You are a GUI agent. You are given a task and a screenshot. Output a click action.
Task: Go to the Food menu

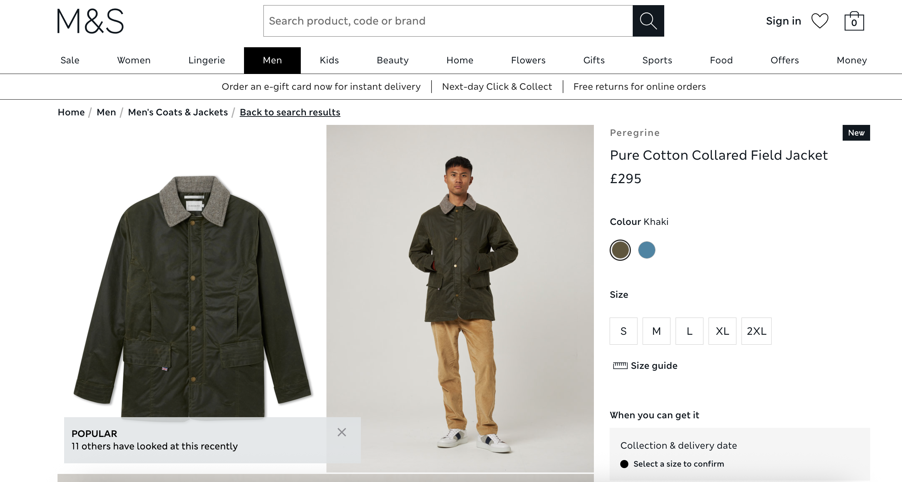(x=721, y=60)
